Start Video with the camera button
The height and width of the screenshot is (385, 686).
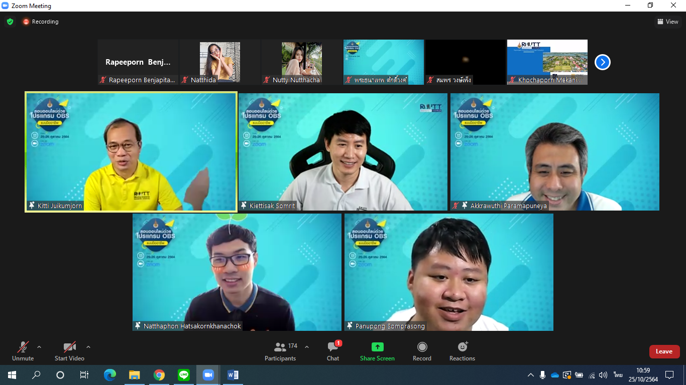click(69, 351)
